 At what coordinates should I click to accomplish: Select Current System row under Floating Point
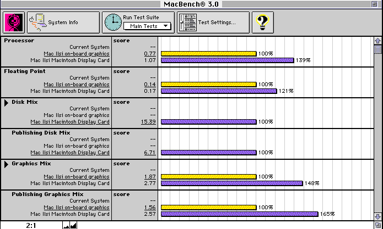(x=89, y=78)
